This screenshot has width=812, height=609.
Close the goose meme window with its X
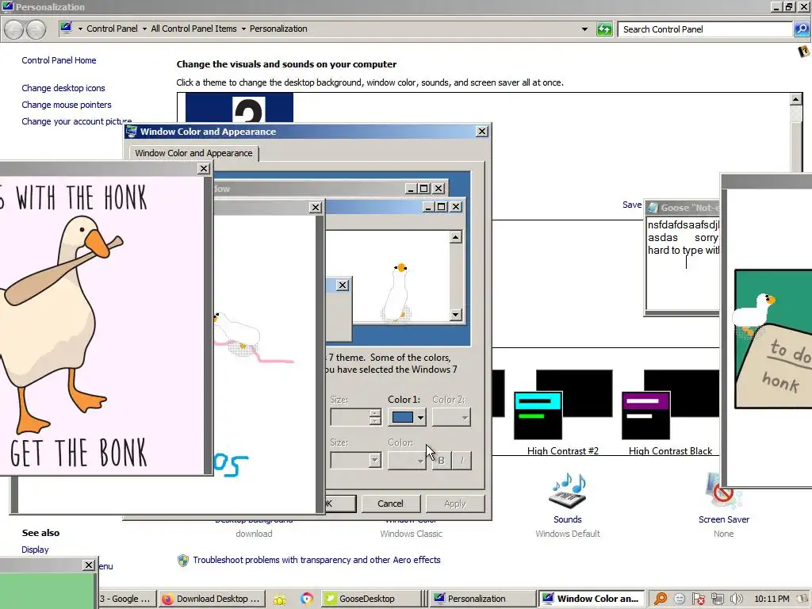click(204, 169)
